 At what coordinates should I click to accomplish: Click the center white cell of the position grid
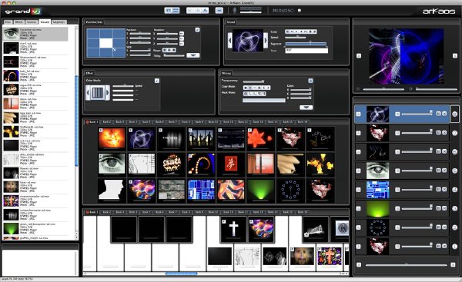[105, 43]
